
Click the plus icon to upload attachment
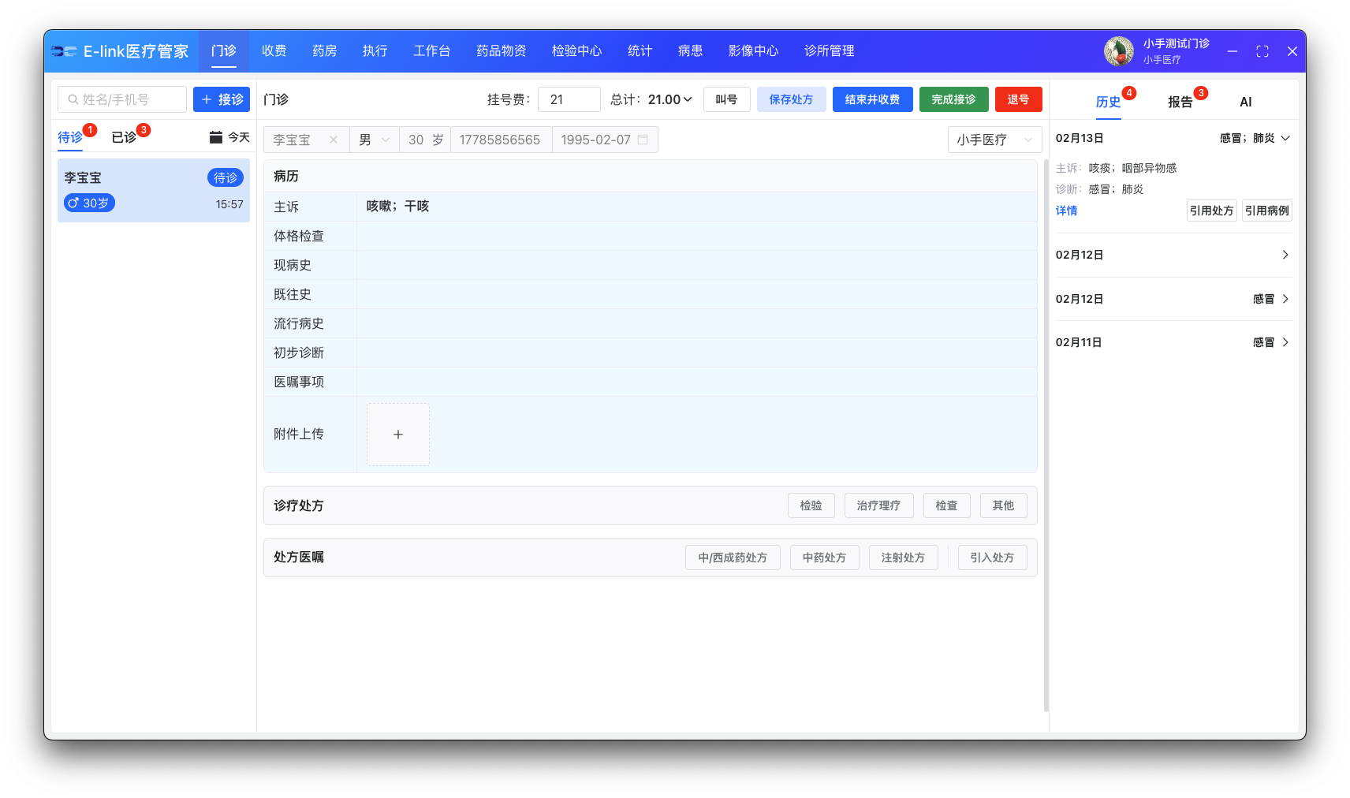pos(398,434)
